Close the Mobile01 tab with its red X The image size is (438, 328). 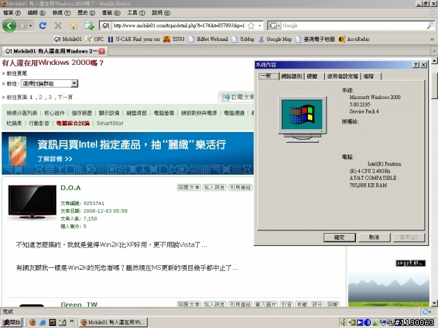click(102, 51)
